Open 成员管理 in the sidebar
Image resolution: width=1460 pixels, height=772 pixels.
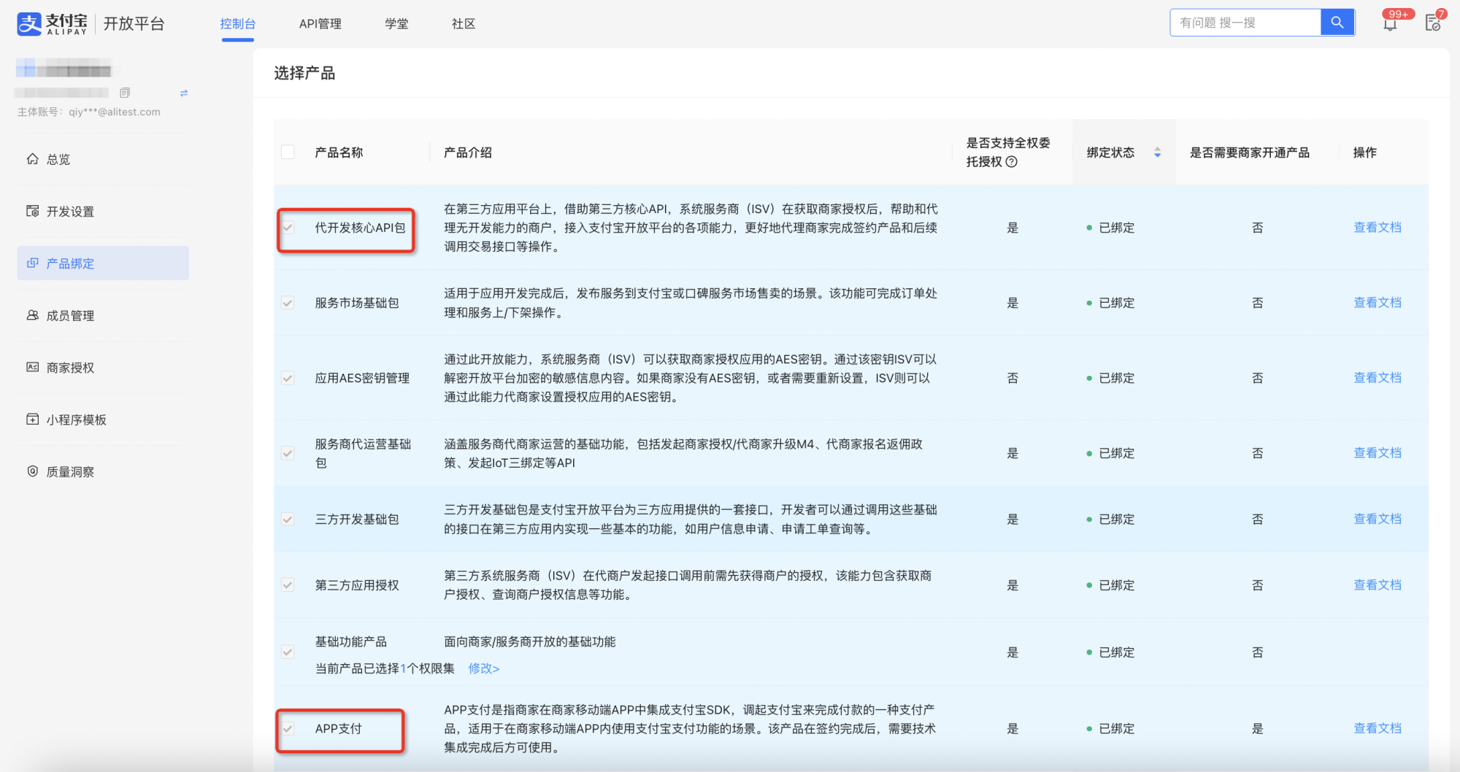tap(103, 315)
